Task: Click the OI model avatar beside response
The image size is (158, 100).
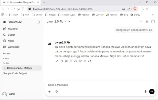Action: point(49,44)
